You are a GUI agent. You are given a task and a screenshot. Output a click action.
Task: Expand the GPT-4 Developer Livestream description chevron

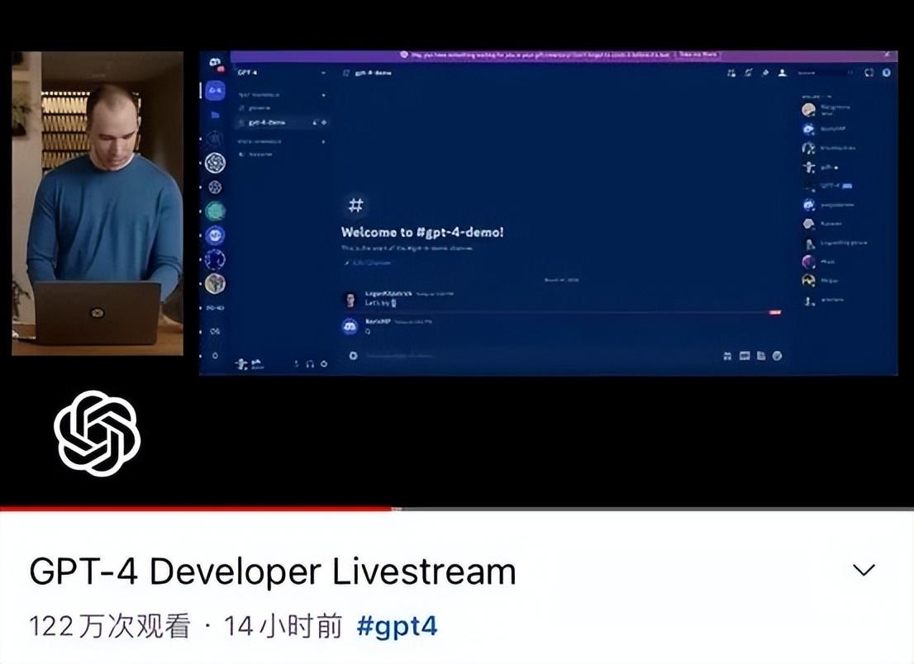coord(864,570)
